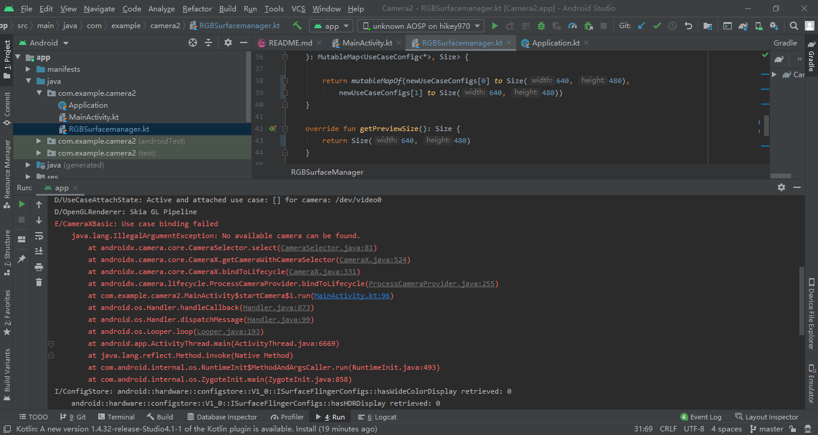Commit changes via the green checkmark icon
The height and width of the screenshot is (435, 818).
657,26
